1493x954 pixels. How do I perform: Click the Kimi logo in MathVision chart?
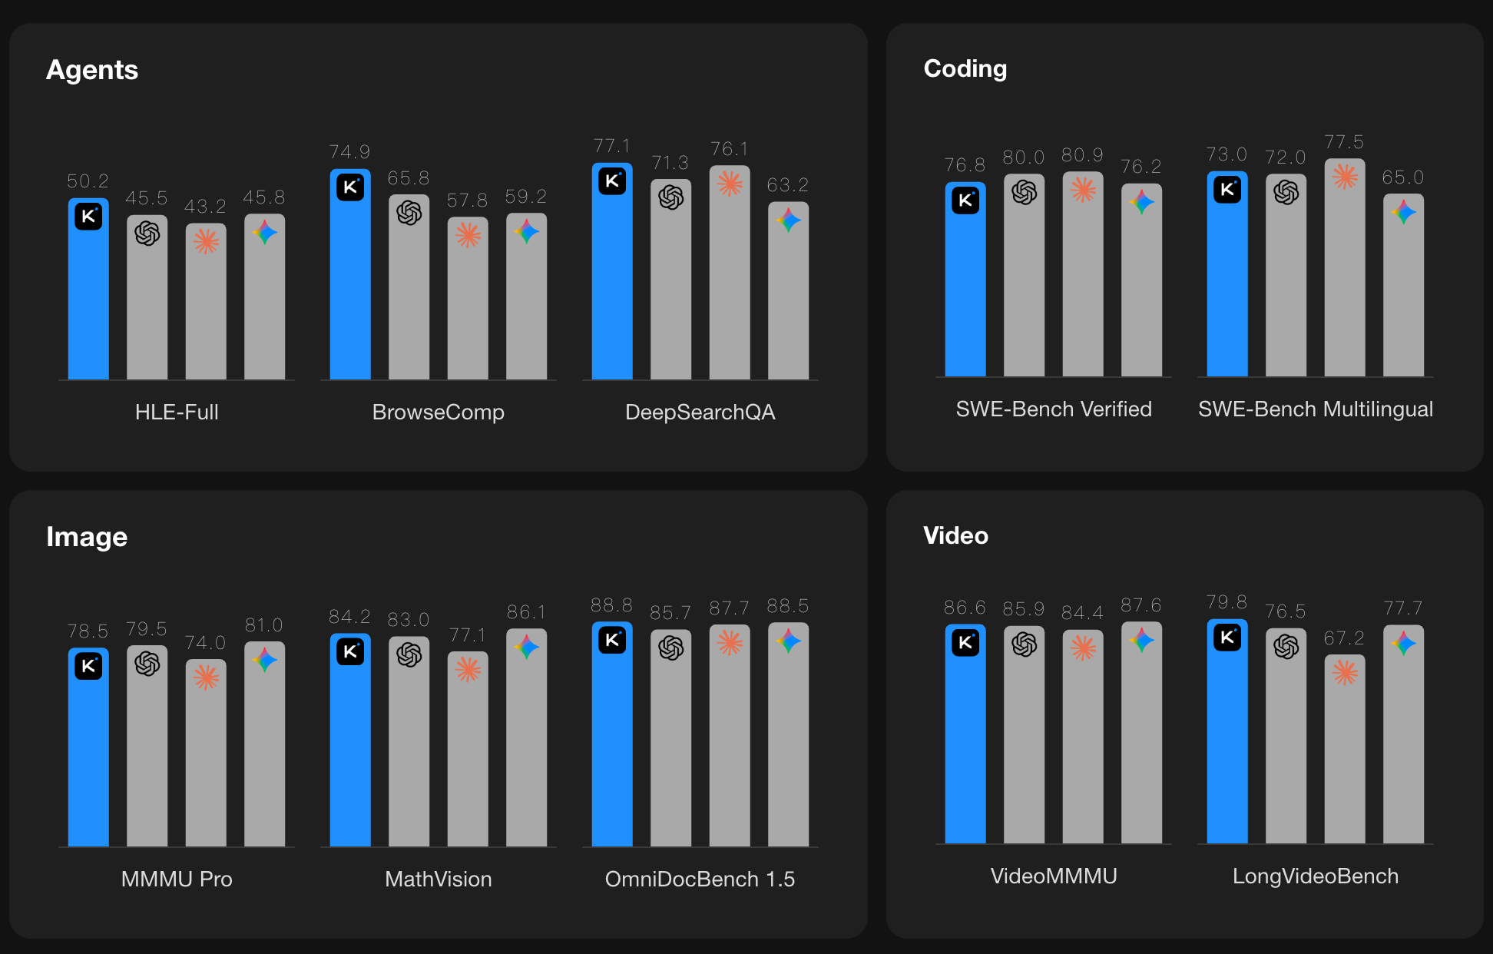[x=350, y=651]
